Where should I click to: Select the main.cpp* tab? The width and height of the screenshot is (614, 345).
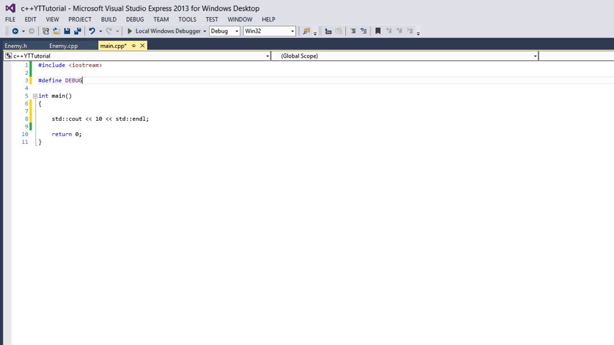[x=113, y=46]
